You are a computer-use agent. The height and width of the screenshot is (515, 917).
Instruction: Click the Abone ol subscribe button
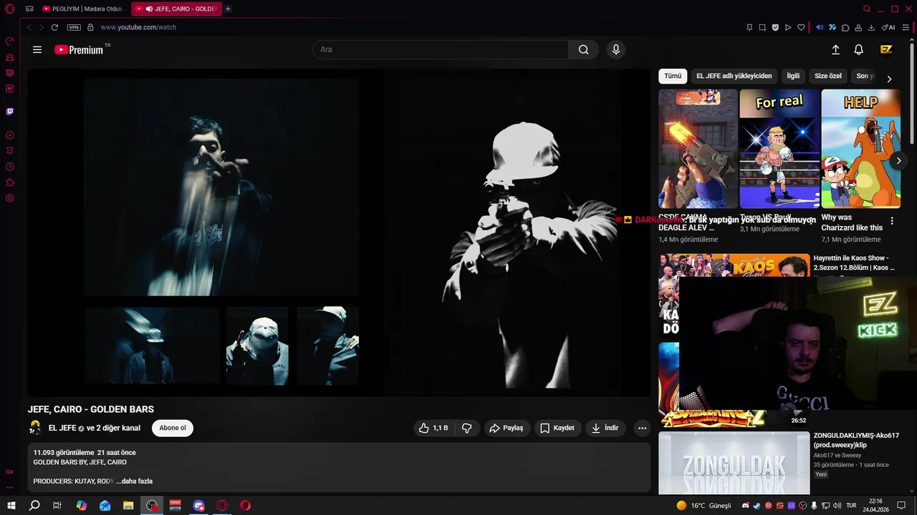pyautogui.click(x=173, y=428)
